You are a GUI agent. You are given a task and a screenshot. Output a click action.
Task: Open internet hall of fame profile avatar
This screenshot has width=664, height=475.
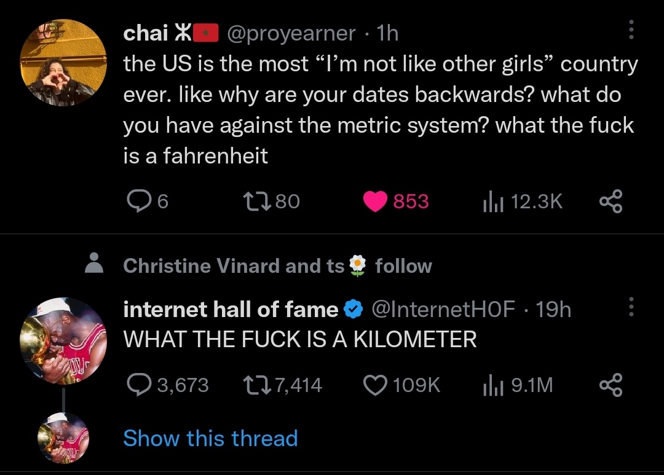(x=63, y=341)
